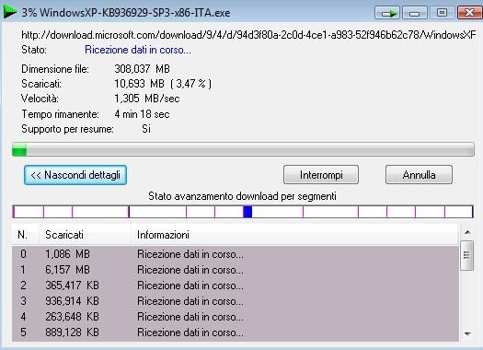Click the title text WindowsXP-KB936929-SP3-x86-ITA.exe
This screenshot has height=350, width=483.
[x=134, y=13]
